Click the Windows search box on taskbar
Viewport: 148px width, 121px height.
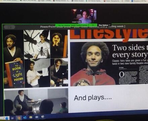coord(5,118)
